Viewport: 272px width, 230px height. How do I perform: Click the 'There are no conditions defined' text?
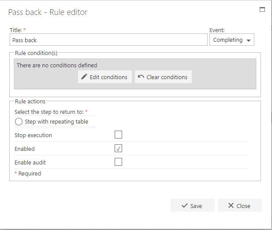coord(57,65)
